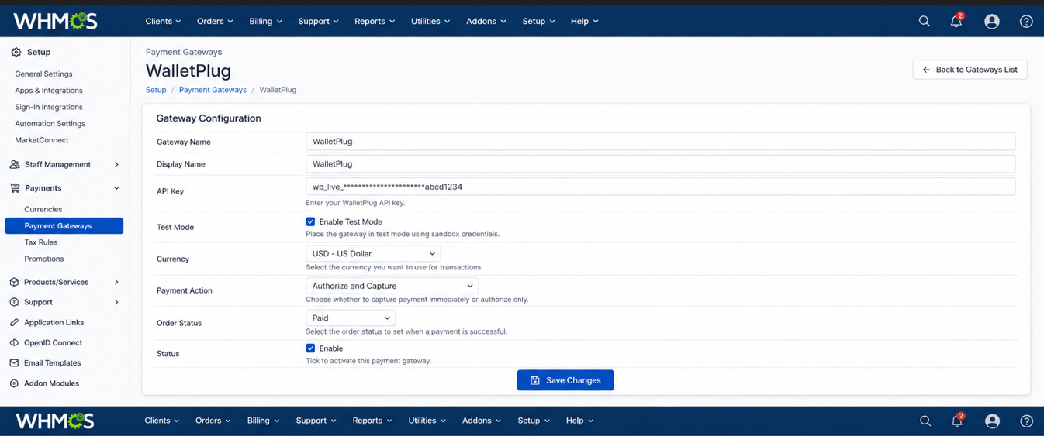
Task: Open Apps & Integrations in sidebar
Action: [49, 91]
